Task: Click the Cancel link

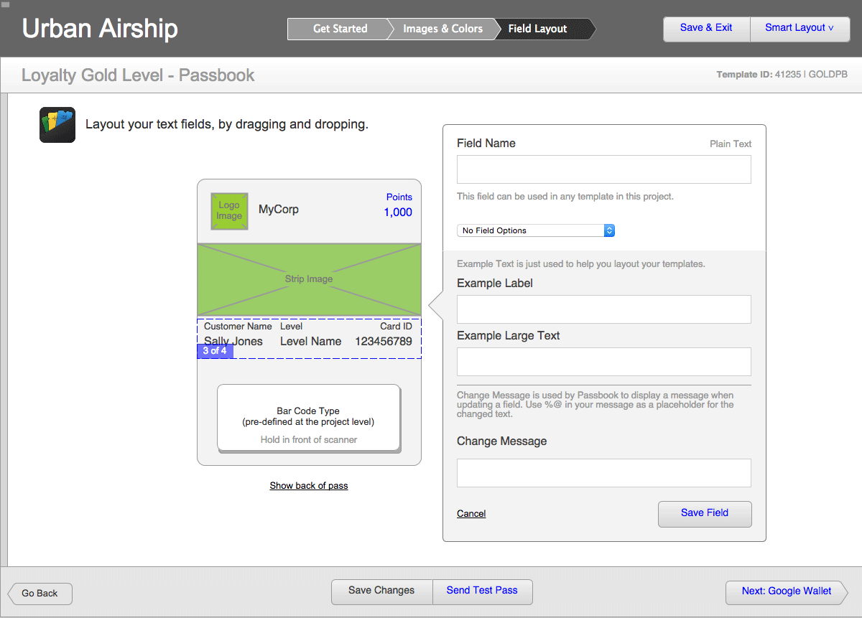Action: 471,513
